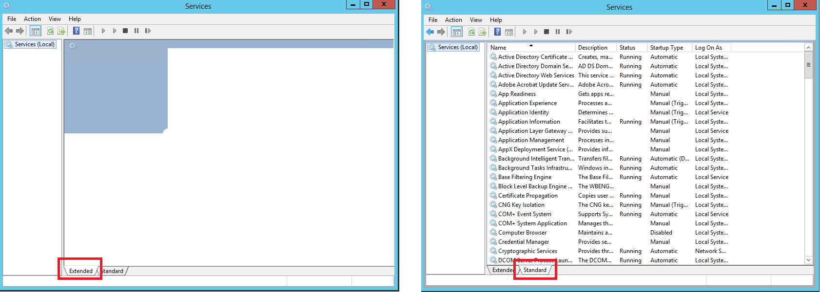Click Restart Service icon in right Services window
The width and height of the screenshot is (820, 292).
click(x=569, y=32)
